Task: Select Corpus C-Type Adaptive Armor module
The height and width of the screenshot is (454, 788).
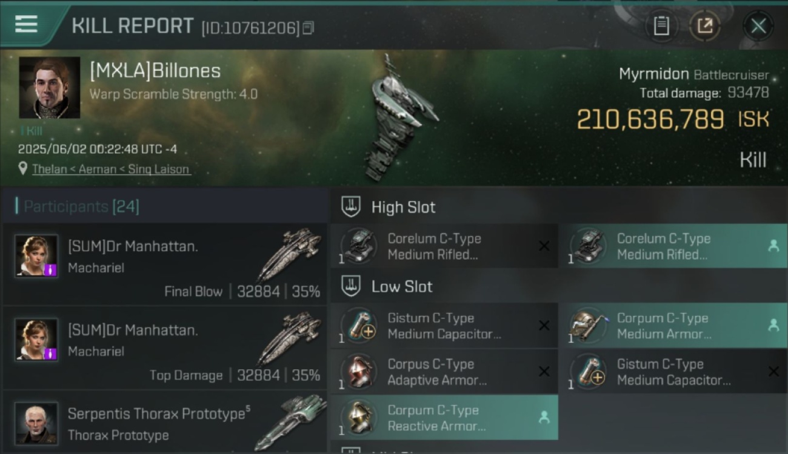Action: 444,372
